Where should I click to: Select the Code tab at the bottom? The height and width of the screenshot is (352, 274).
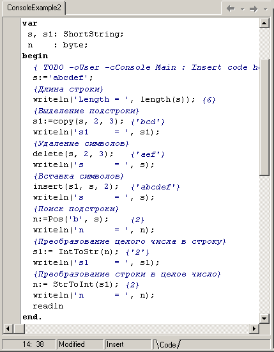click(167, 344)
